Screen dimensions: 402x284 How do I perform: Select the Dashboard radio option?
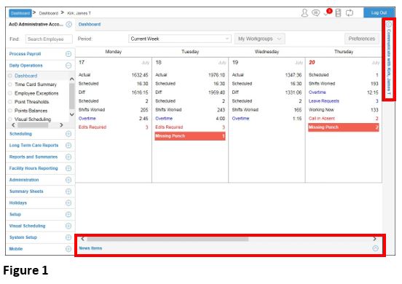(x=10, y=76)
